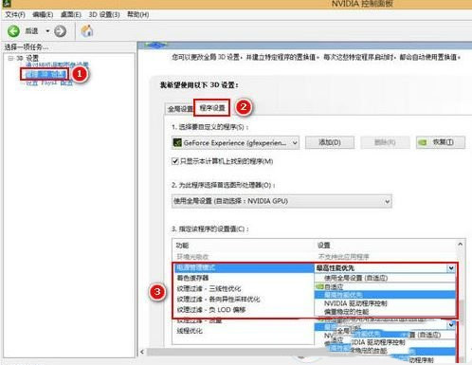Screen dimensions: 472x365
Task: Toggle 只显示本计算机上找到的程序 checkbox
Action: pyautogui.click(x=175, y=161)
